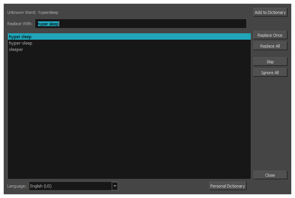Click the 'Replace With:' label
Viewport: 295px width, 198px height.
tap(20, 23)
